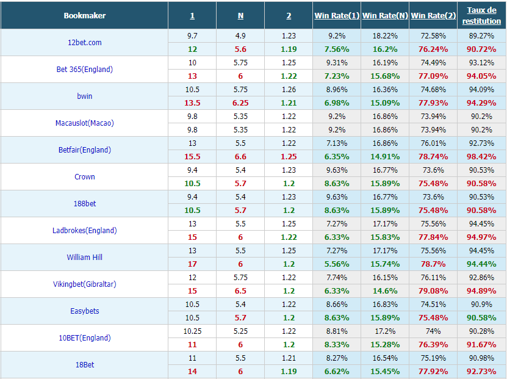Select Vikingbet win rate 14.6%

point(385,291)
